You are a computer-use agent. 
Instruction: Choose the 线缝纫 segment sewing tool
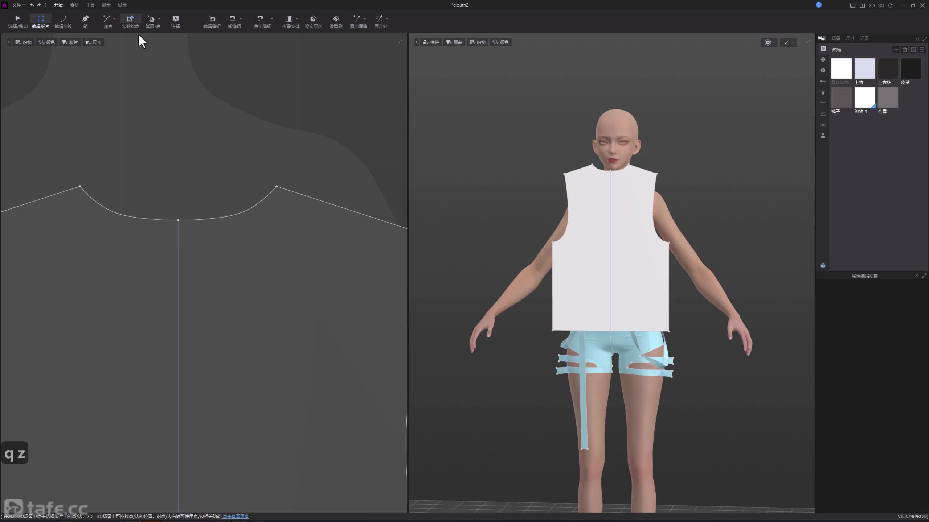click(x=234, y=21)
